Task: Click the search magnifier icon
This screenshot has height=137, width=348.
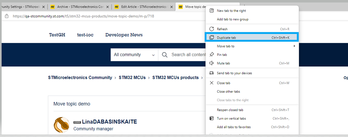Action: pos(165,54)
